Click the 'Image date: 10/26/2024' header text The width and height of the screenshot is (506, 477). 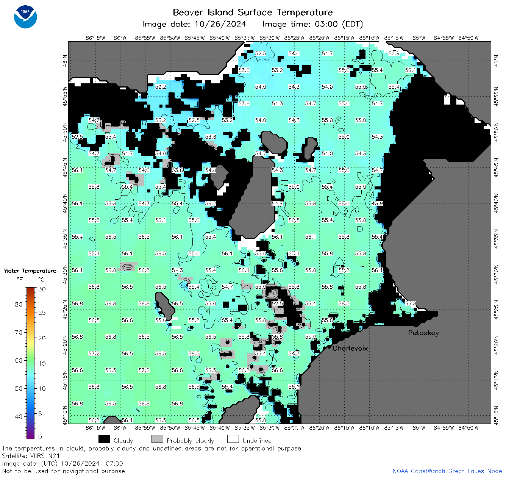194,24
